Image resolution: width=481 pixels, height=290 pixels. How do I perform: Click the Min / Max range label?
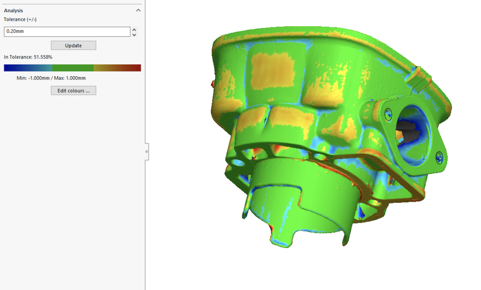coord(51,78)
